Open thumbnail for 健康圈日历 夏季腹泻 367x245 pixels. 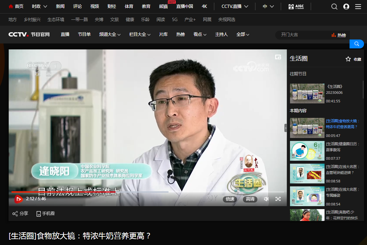pos(307,151)
